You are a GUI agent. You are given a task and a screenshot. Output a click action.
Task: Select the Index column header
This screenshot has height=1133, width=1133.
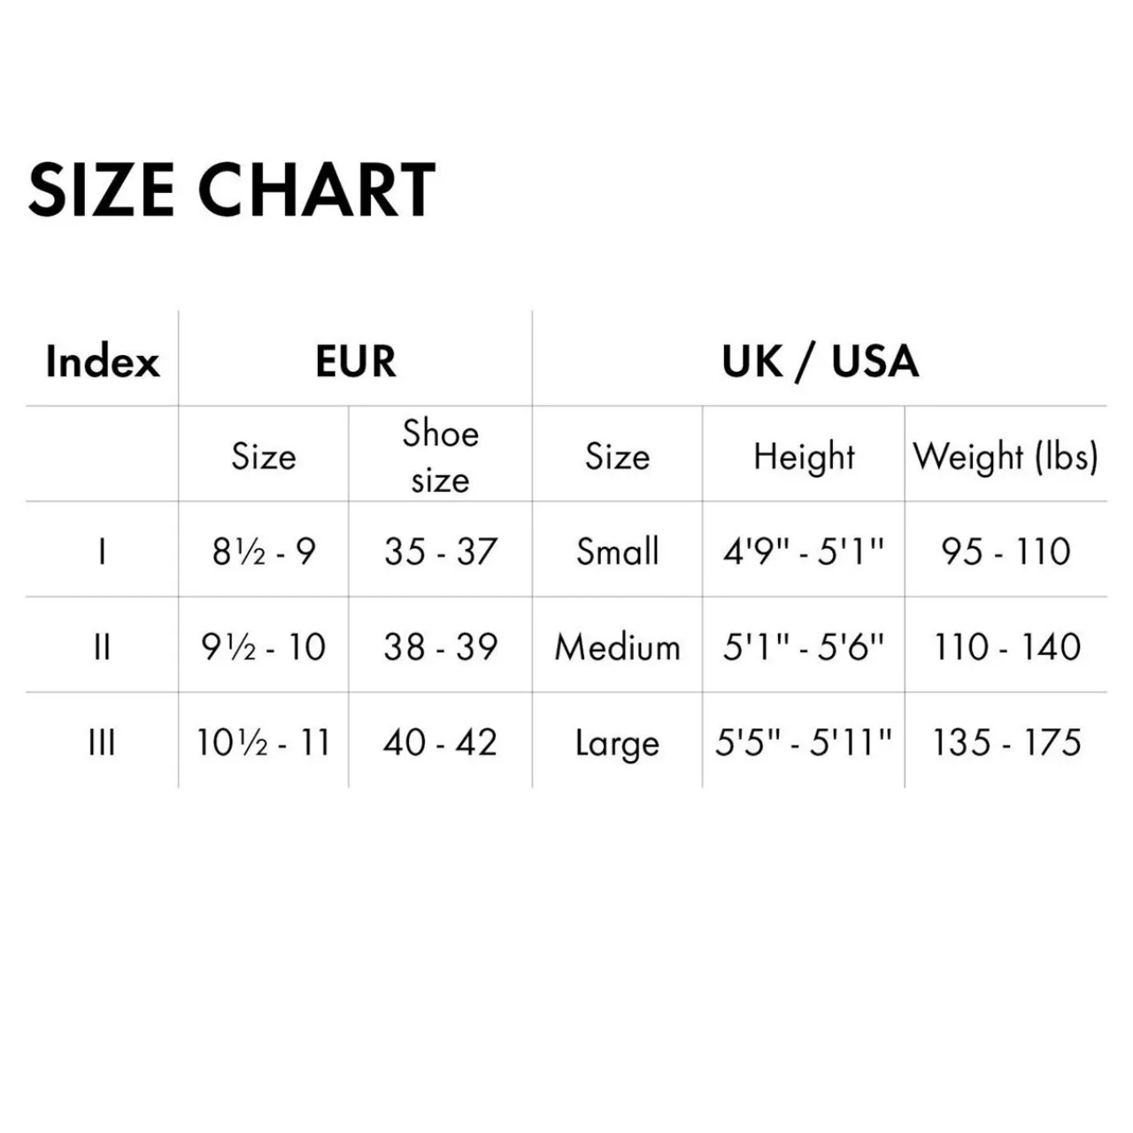102,361
